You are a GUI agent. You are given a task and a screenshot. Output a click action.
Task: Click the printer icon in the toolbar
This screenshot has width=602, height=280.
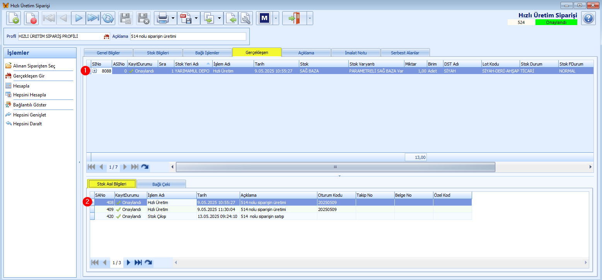[x=162, y=18]
